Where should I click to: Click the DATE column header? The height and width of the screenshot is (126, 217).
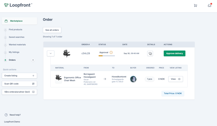point(125,44)
